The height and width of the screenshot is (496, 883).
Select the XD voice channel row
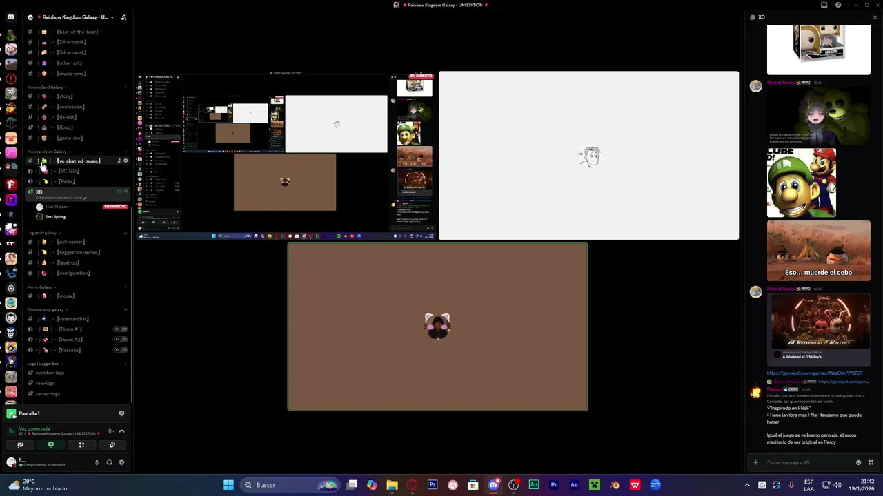coord(77,194)
